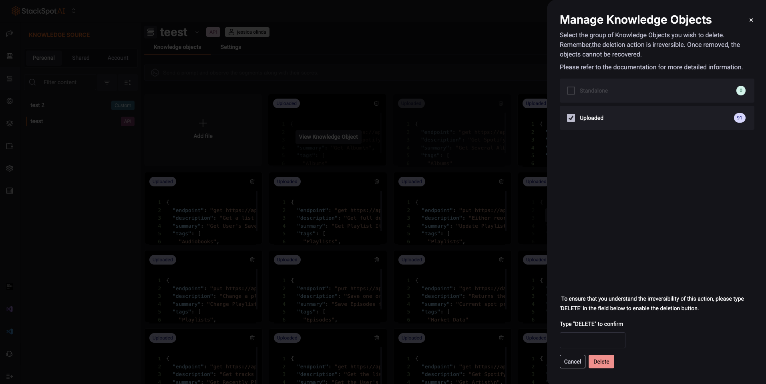Expand sidebar using bottom menu icon

(x=10, y=376)
